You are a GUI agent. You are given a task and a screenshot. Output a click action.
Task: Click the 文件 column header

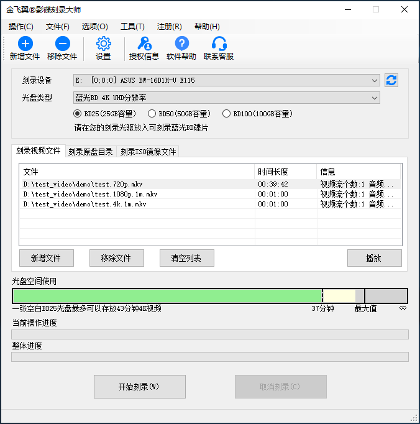point(137,172)
